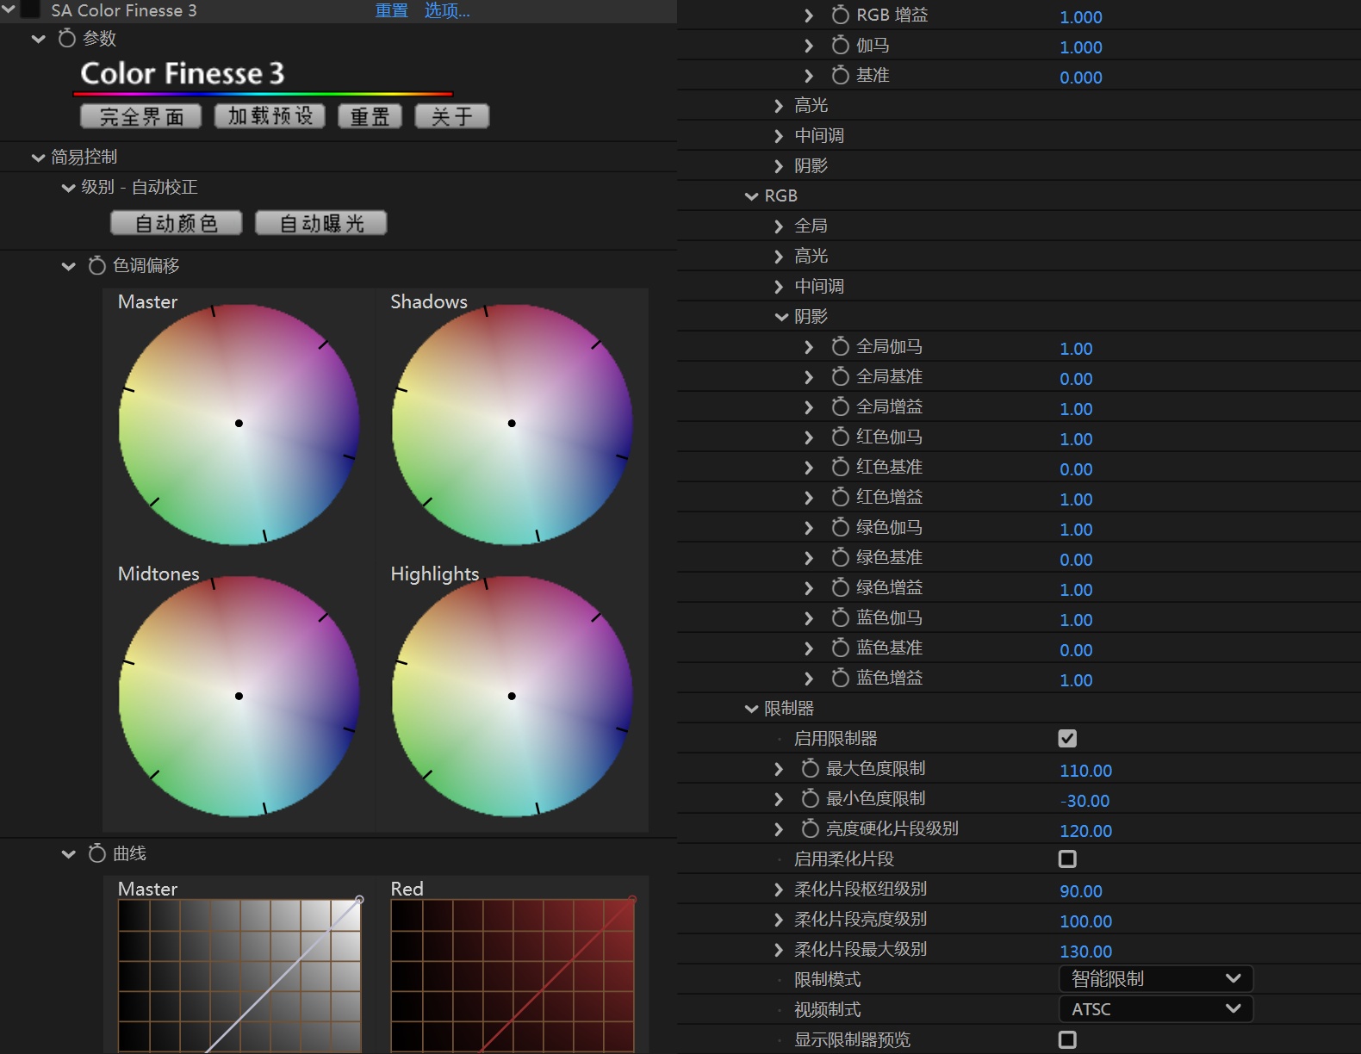Collapse the RGB group
The height and width of the screenshot is (1054, 1361).
[751, 196]
